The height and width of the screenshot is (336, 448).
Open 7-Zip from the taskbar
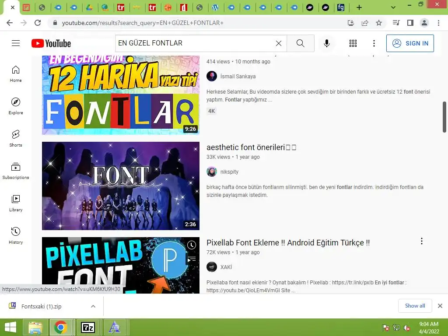(x=87, y=327)
